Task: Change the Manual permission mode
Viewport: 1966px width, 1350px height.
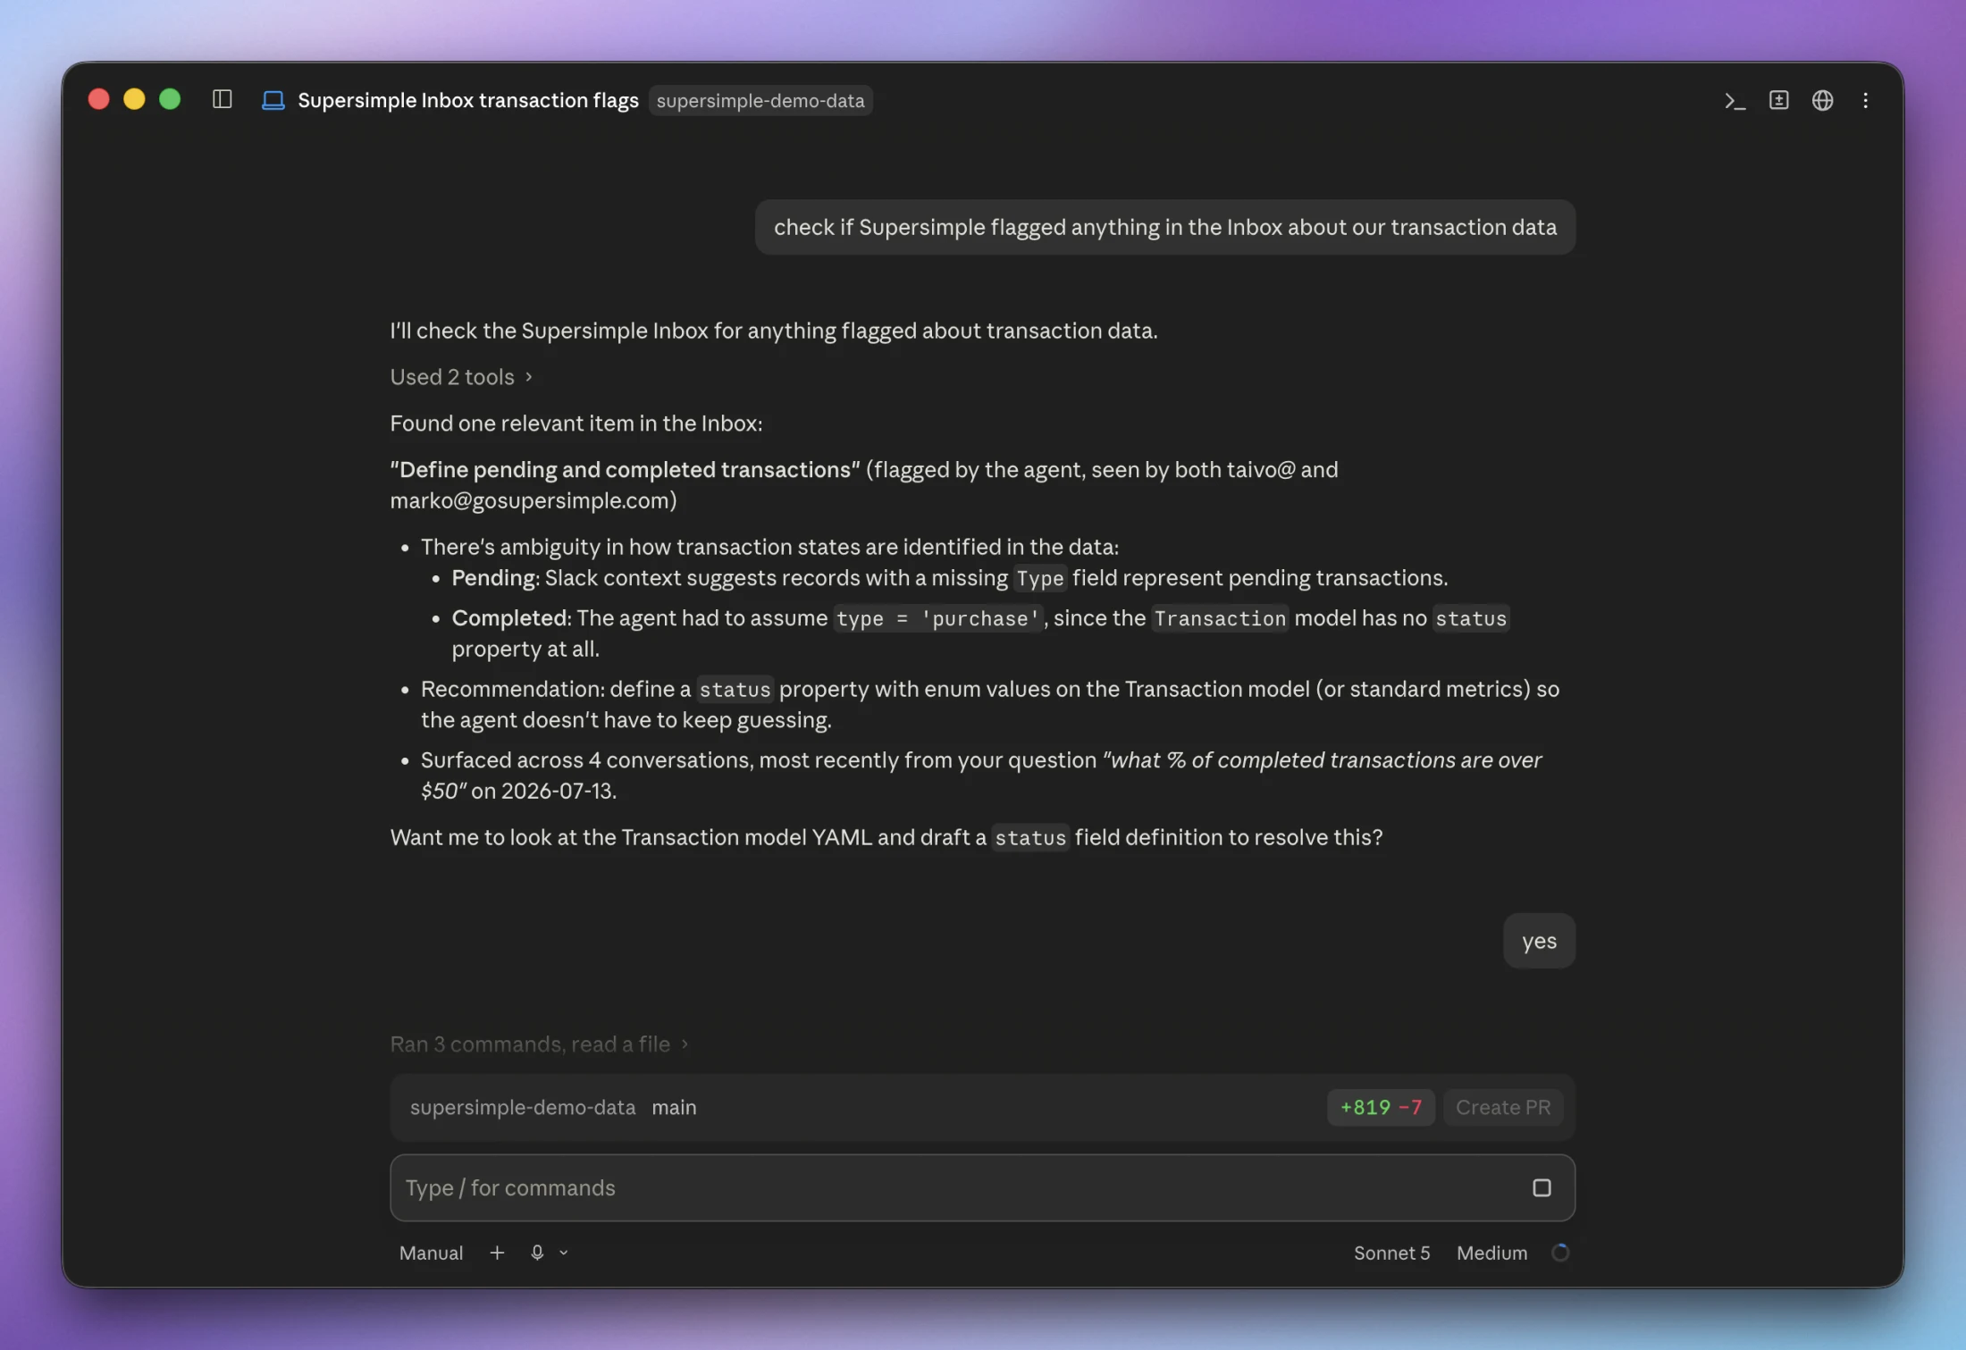Action: (431, 1253)
